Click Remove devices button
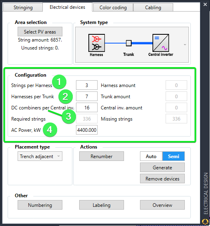The height and width of the screenshot is (226, 210). click(162, 179)
